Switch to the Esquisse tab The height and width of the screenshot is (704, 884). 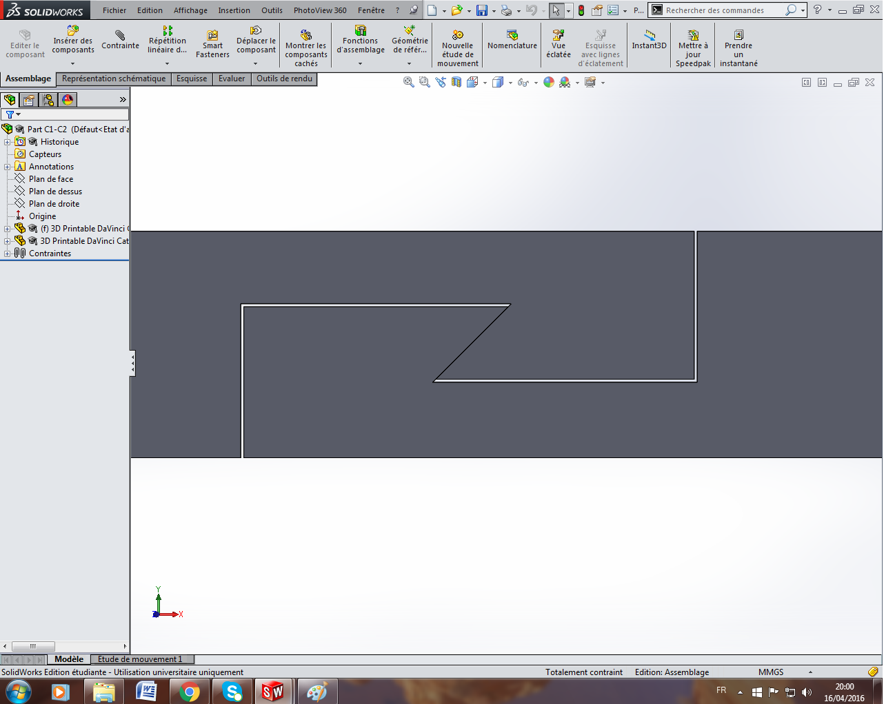pos(192,79)
